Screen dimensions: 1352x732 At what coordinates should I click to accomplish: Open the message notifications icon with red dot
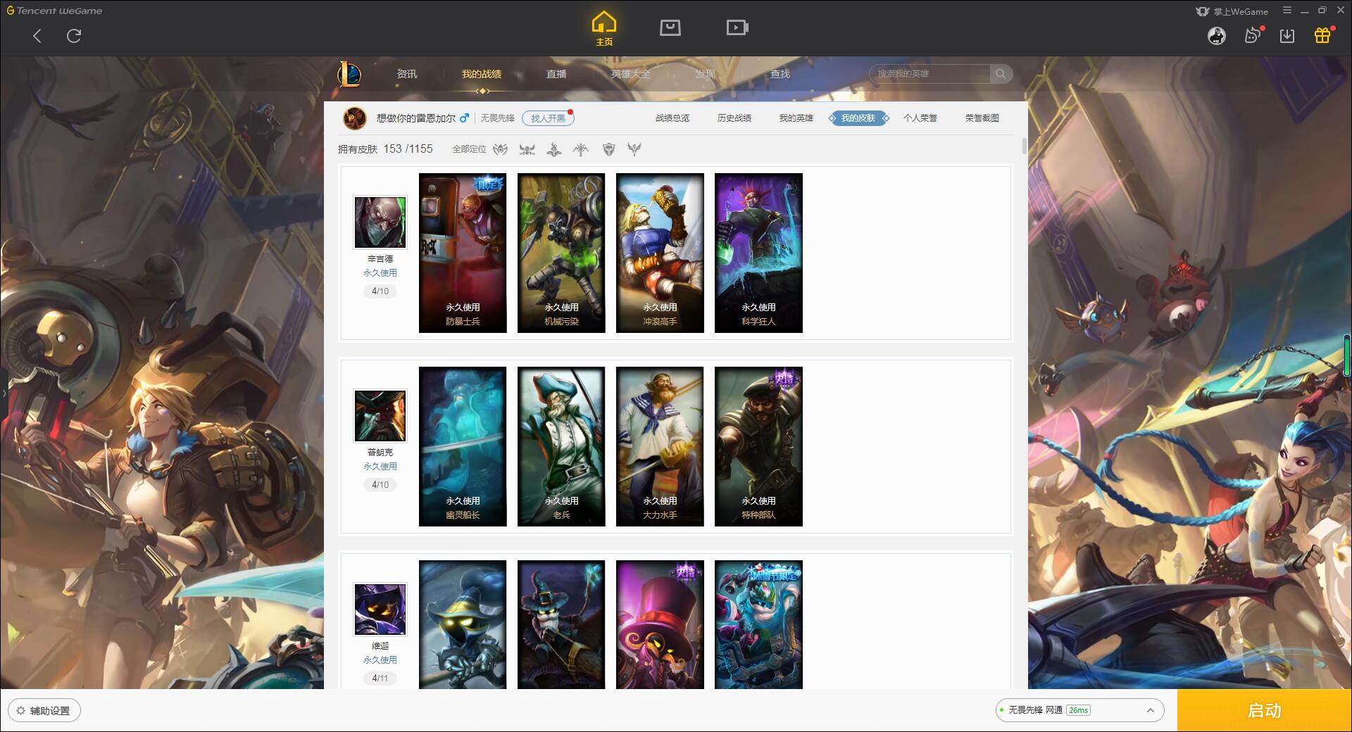click(x=1253, y=35)
